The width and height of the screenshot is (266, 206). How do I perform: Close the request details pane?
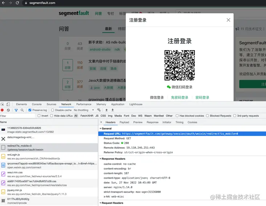(101, 122)
